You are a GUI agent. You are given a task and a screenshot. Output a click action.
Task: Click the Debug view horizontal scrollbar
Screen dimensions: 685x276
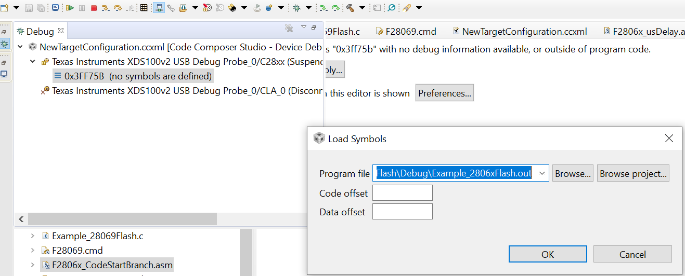pyautogui.click(x=122, y=219)
